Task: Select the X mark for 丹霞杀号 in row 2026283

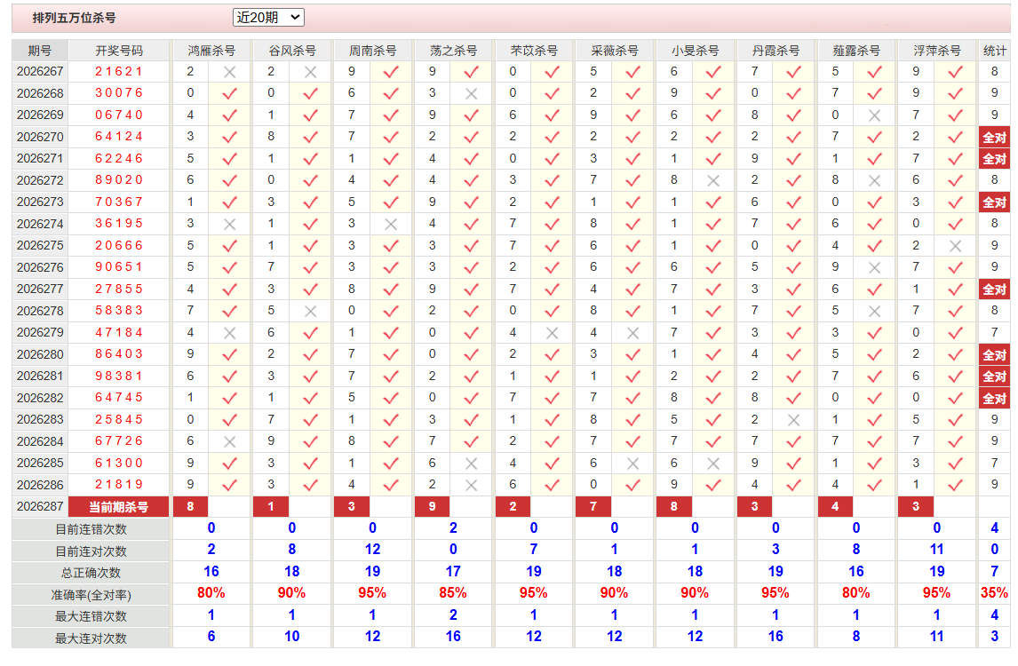Action: [x=793, y=420]
